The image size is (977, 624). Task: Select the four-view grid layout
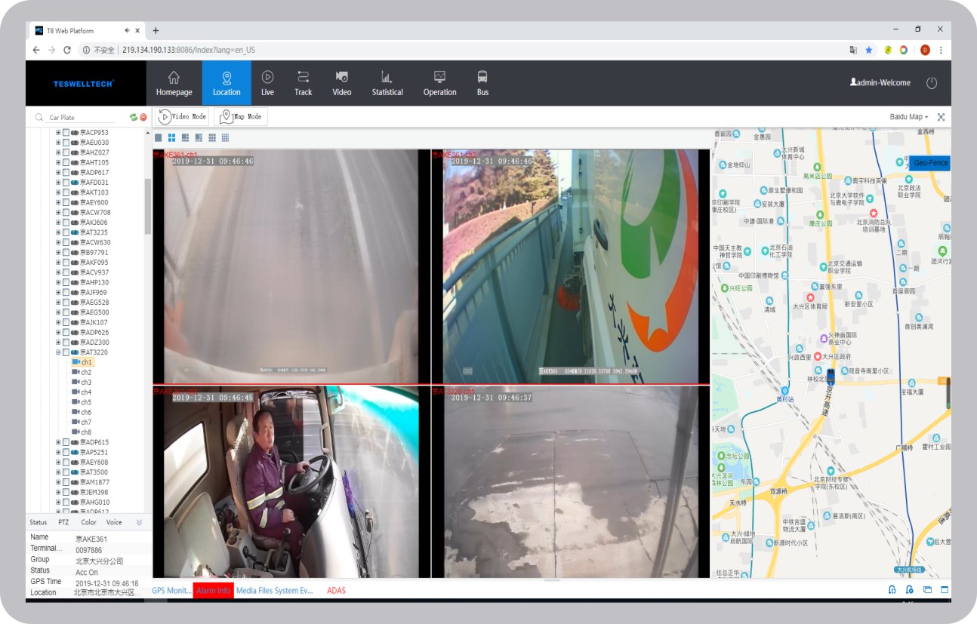(171, 137)
